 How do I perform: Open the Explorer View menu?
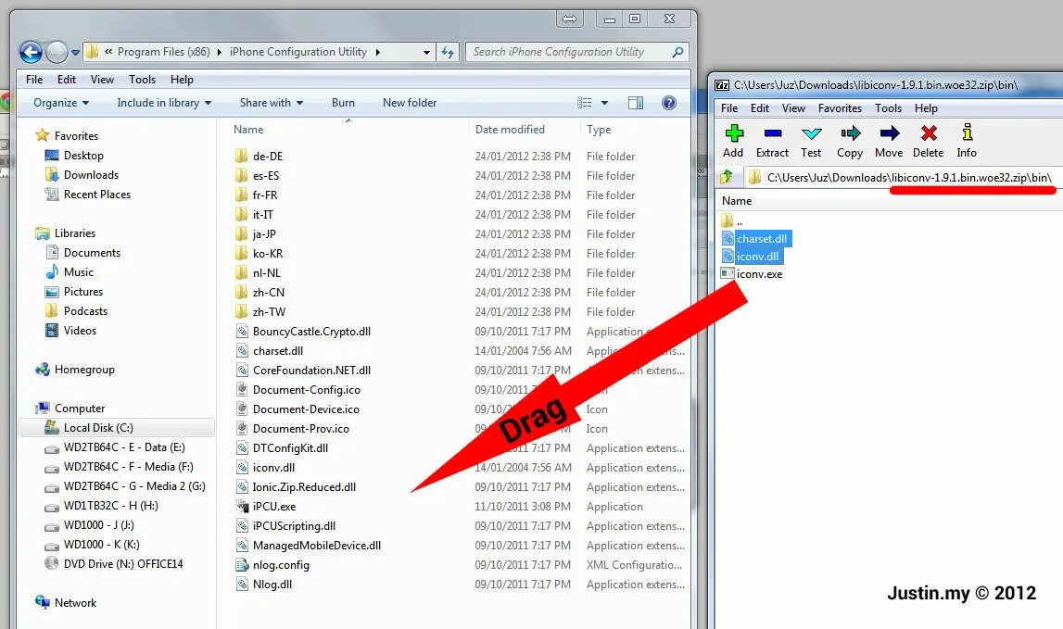tap(102, 80)
